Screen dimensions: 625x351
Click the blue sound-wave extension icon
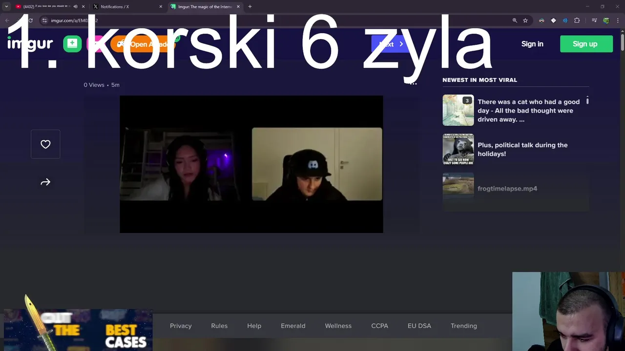565,20
